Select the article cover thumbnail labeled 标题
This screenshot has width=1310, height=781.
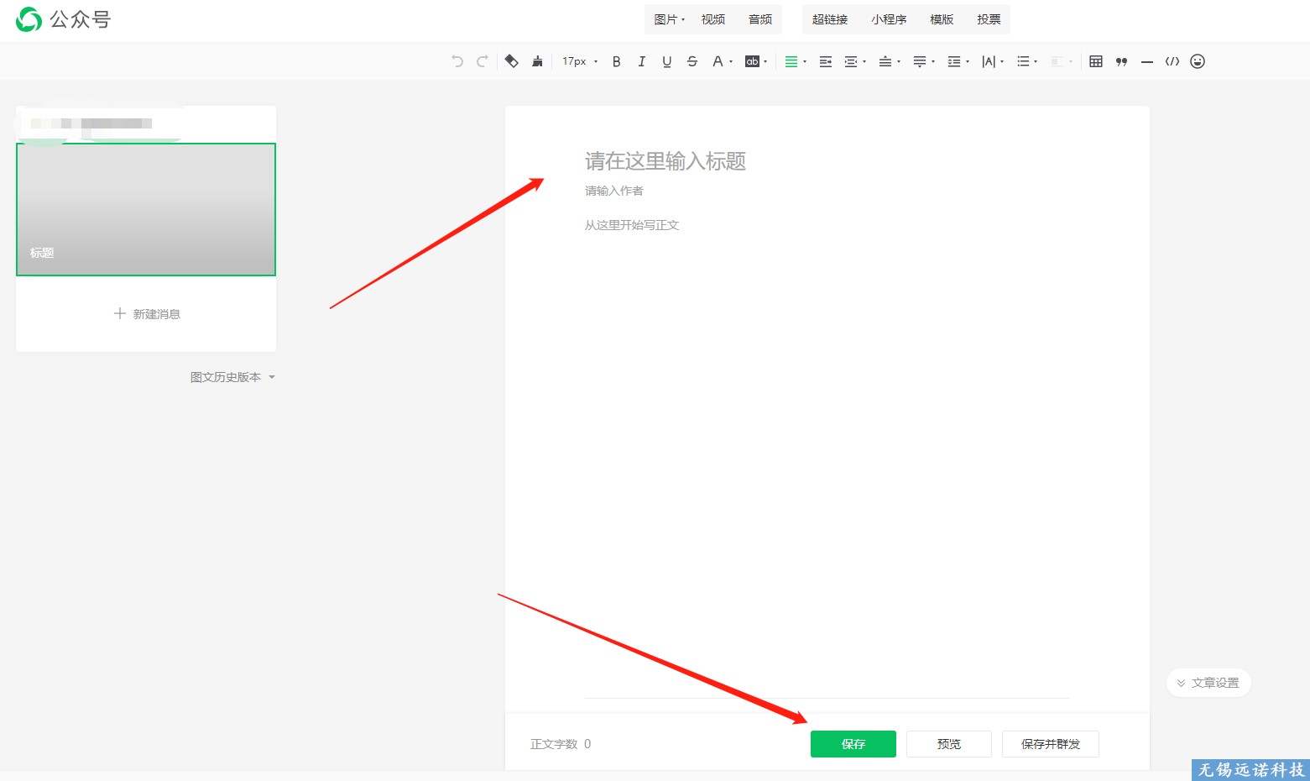pyautogui.click(x=146, y=209)
